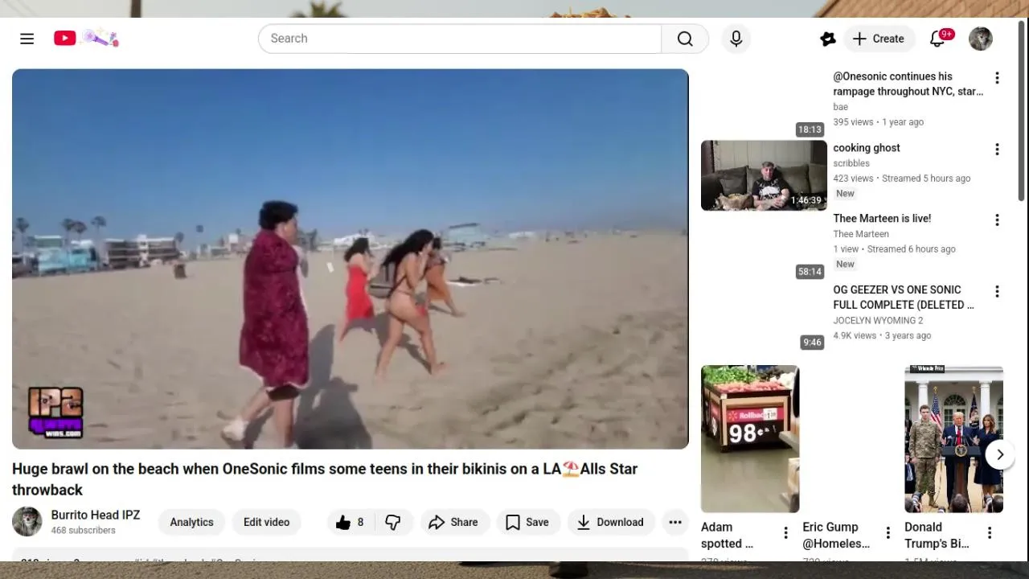Viewport: 1029px width, 579px height.
Task: Options menu for Onesonic rampage video
Action: [997, 78]
